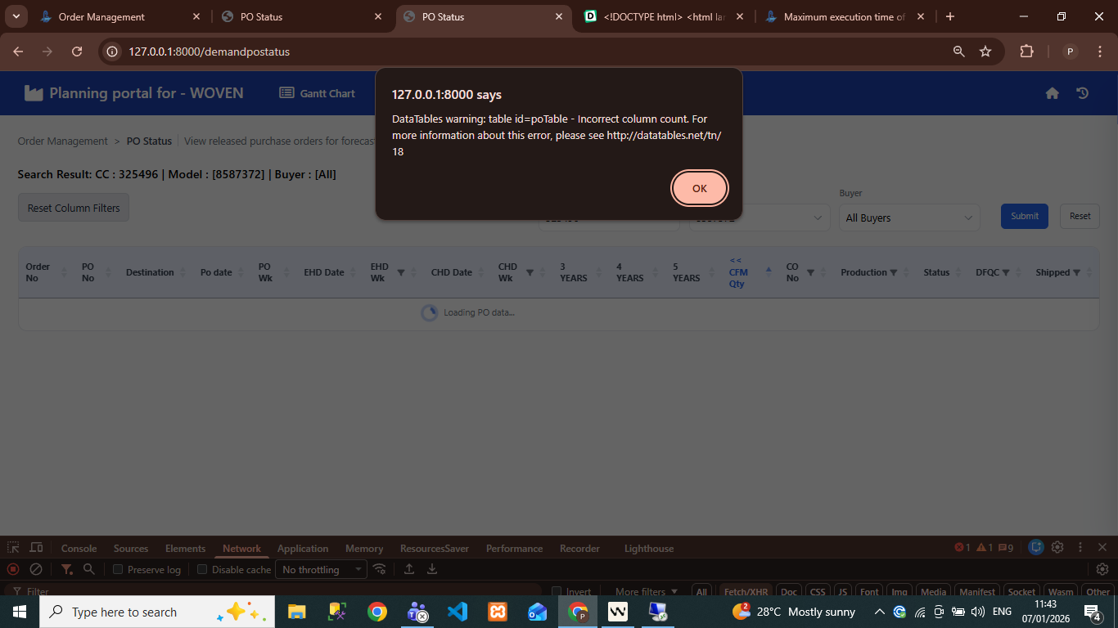Click the history icon in portal header
The height and width of the screenshot is (628, 1118).
1082,93
